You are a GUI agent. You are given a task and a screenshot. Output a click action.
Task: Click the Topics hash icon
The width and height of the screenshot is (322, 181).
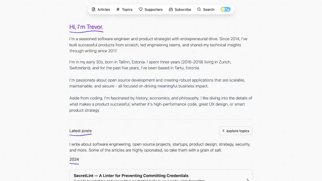tap(118, 9)
